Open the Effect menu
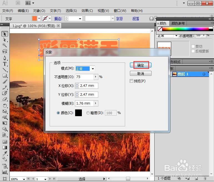This screenshot has height=182, width=214. [87, 11]
